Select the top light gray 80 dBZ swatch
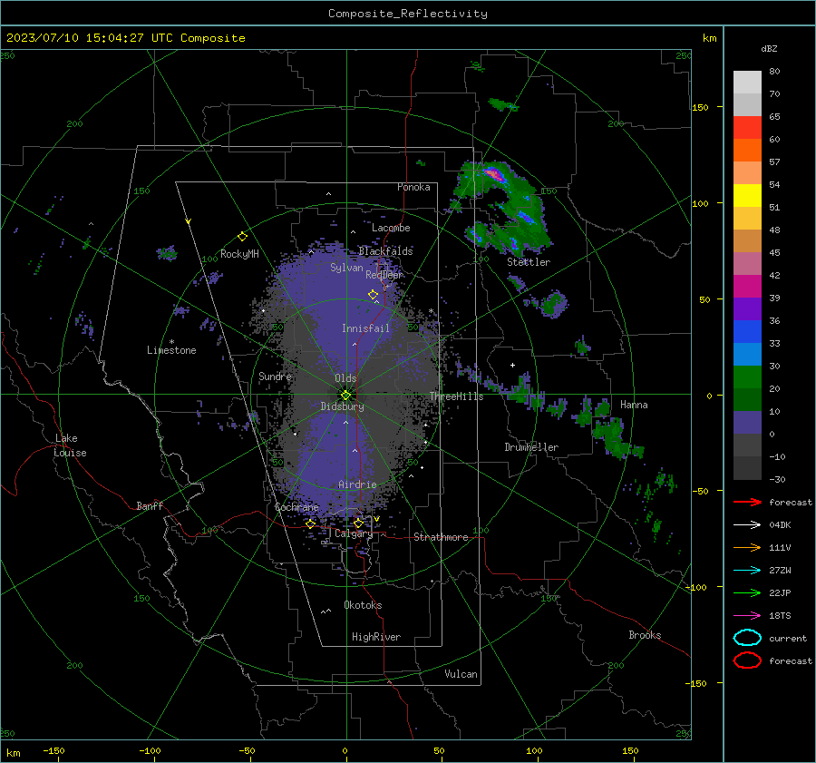The image size is (816, 763). tap(747, 83)
